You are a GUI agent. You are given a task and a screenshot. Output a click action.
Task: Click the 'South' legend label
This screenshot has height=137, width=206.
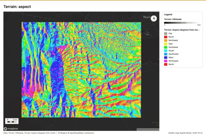click(x=171, y=51)
